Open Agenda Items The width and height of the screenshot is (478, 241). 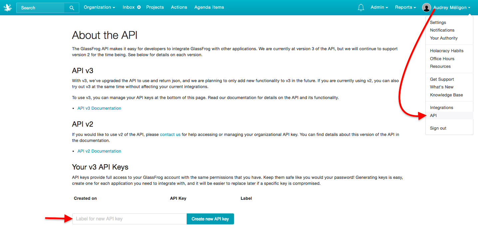coord(209,7)
